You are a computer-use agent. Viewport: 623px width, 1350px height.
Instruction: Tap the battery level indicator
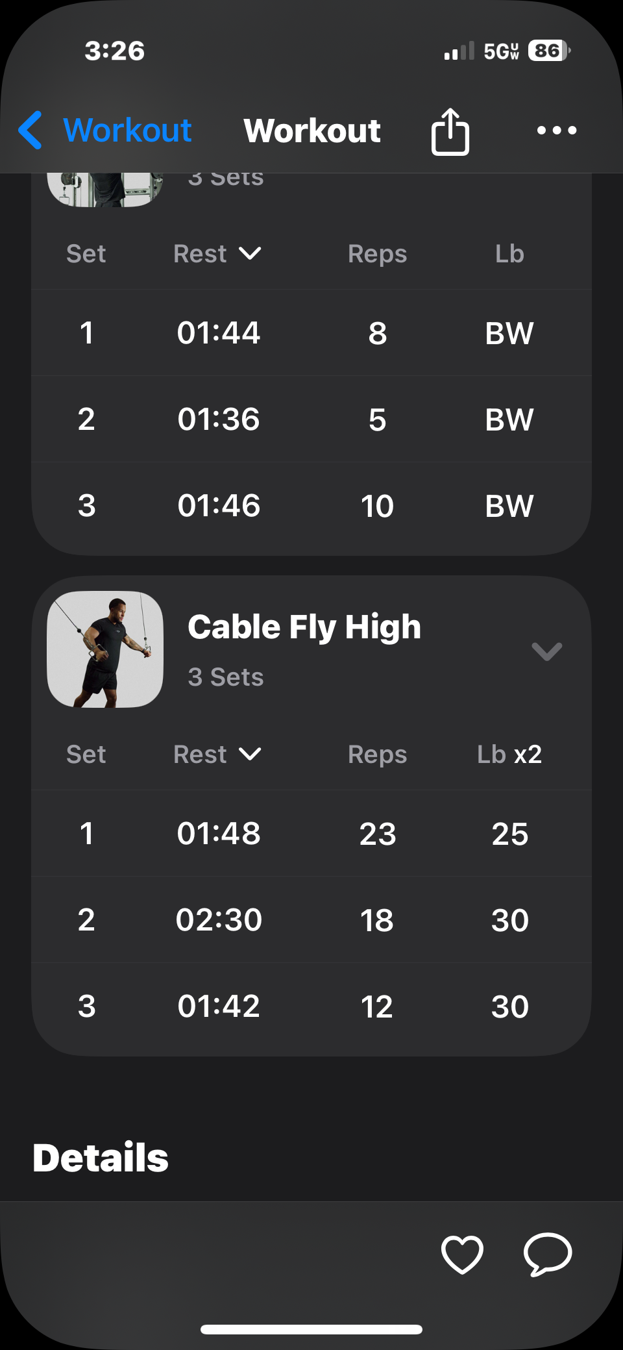click(x=549, y=51)
